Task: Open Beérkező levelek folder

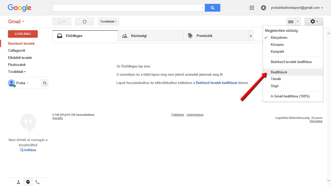Action: (21, 43)
